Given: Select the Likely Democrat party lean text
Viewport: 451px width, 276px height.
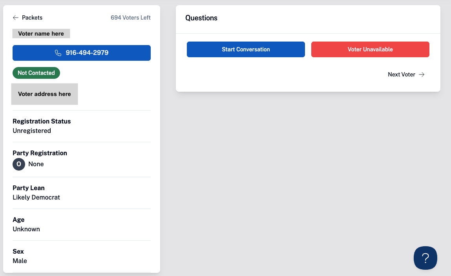Looking at the screenshot, I should click(x=36, y=198).
